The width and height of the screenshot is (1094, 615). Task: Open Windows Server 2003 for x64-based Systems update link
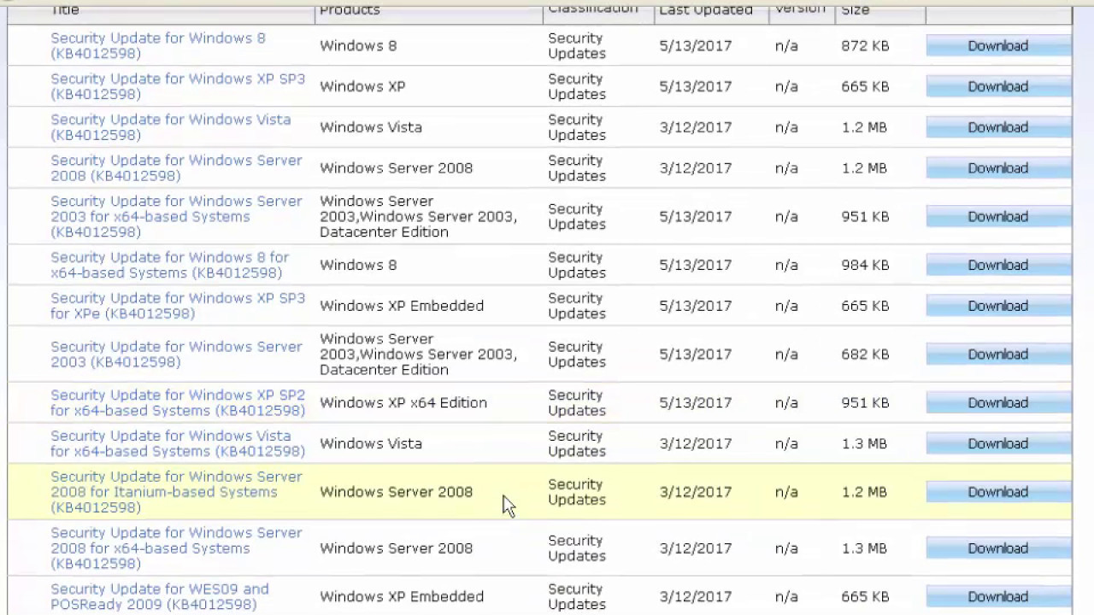pyautogui.click(x=176, y=217)
